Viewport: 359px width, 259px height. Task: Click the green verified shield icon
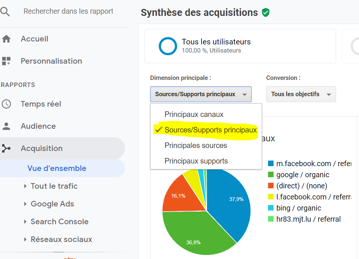tap(265, 13)
